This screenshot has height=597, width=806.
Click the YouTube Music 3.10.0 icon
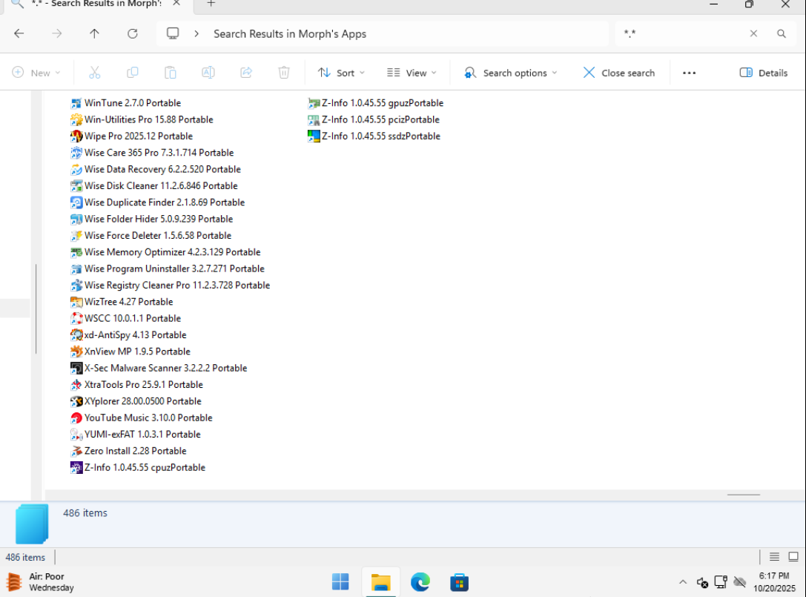coord(76,418)
